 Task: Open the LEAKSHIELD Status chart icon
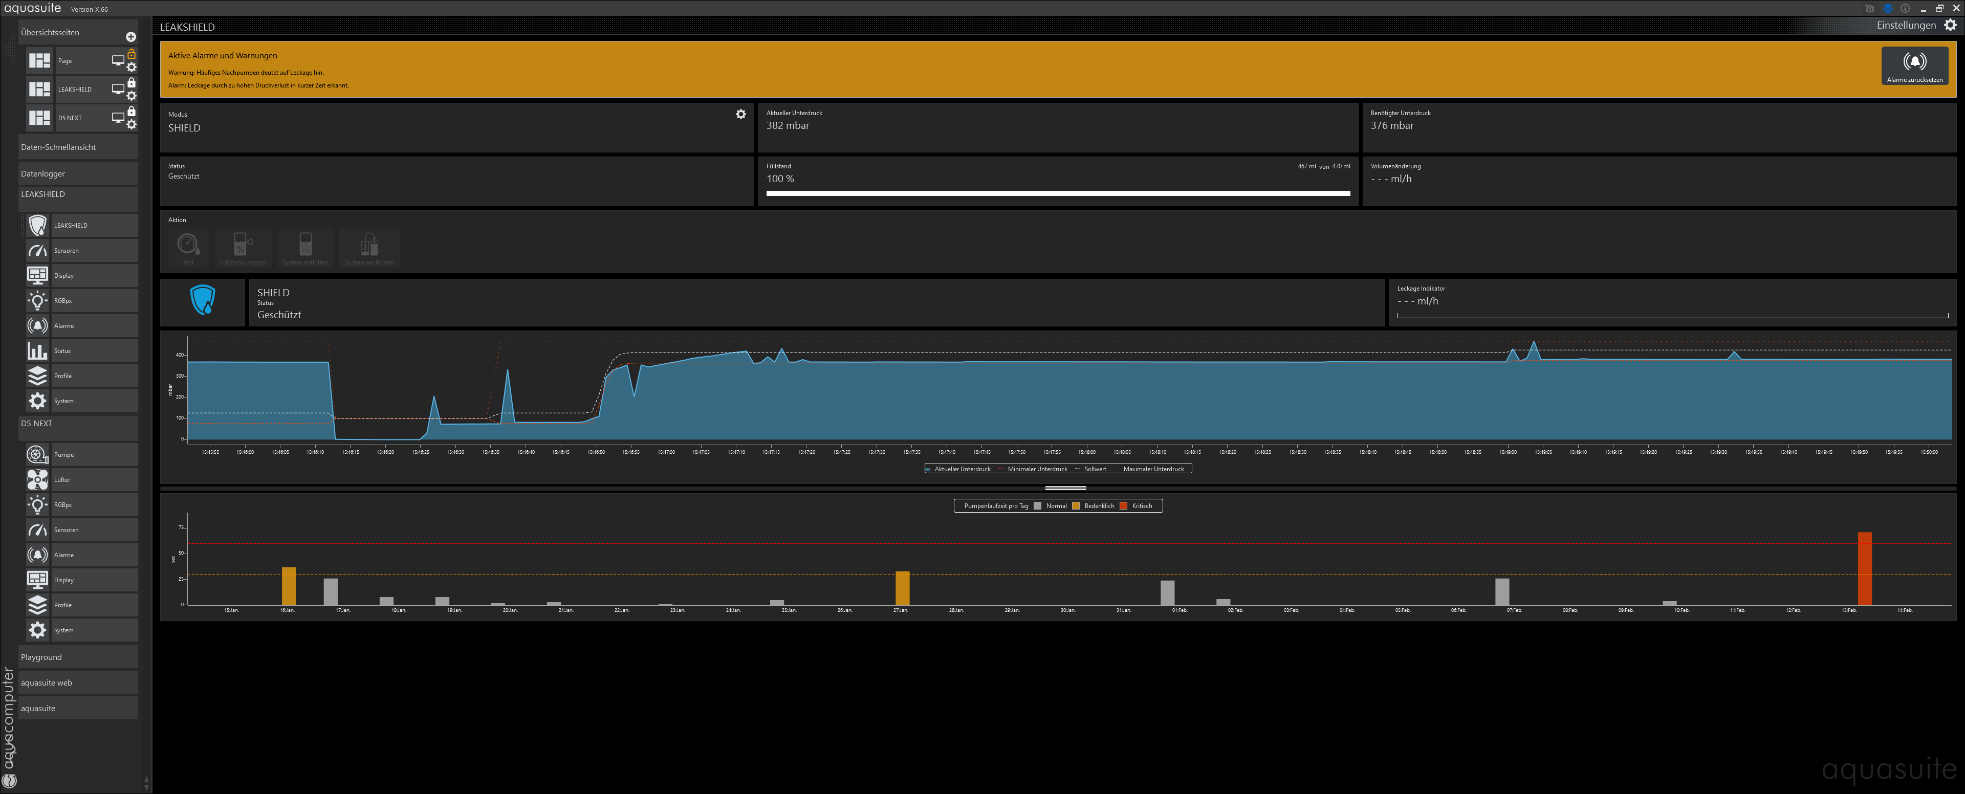[x=37, y=351]
